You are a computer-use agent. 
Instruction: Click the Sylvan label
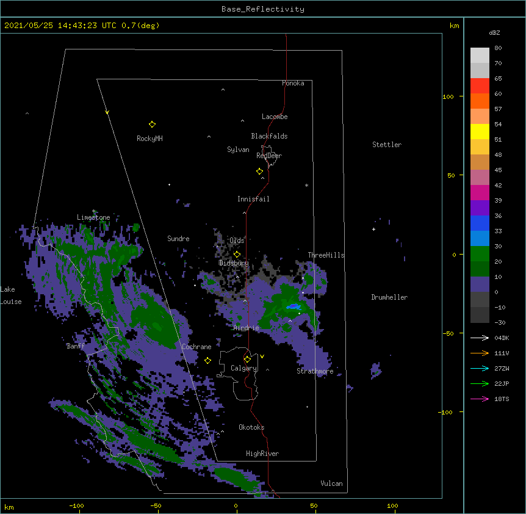click(x=238, y=150)
